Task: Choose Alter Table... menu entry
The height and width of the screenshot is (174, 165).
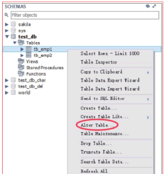Action: pyautogui.click(x=97, y=125)
